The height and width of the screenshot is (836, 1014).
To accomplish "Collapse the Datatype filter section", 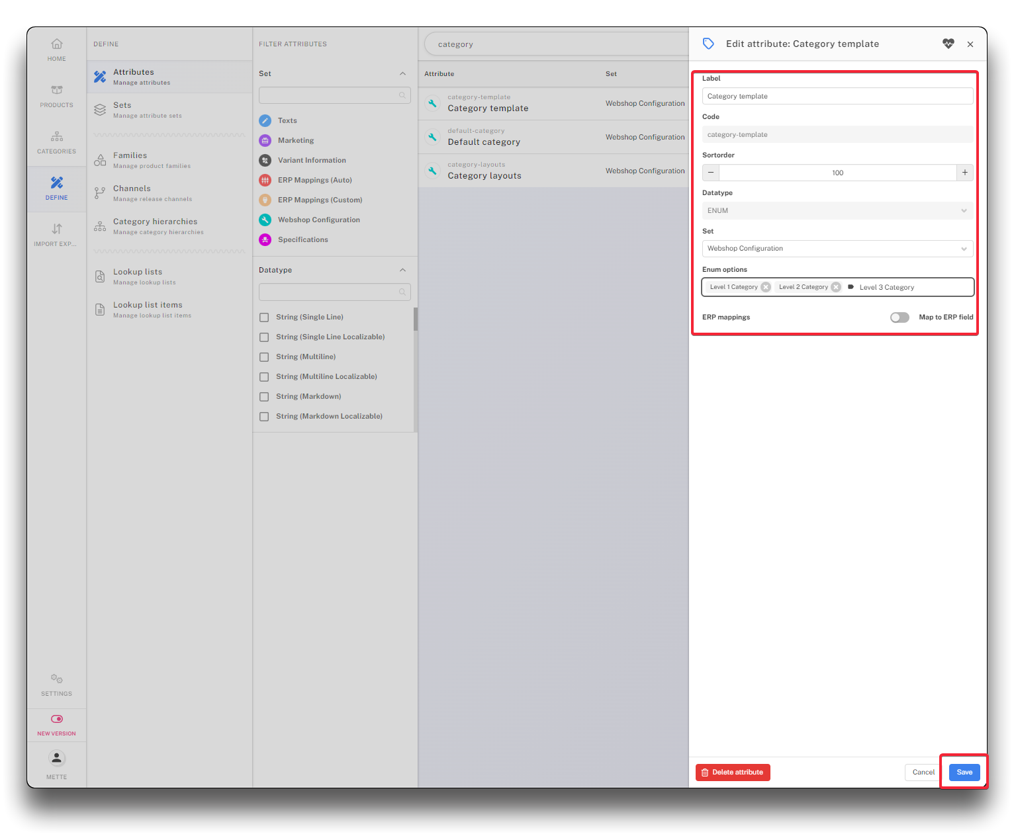I will pyautogui.click(x=402, y=271).
